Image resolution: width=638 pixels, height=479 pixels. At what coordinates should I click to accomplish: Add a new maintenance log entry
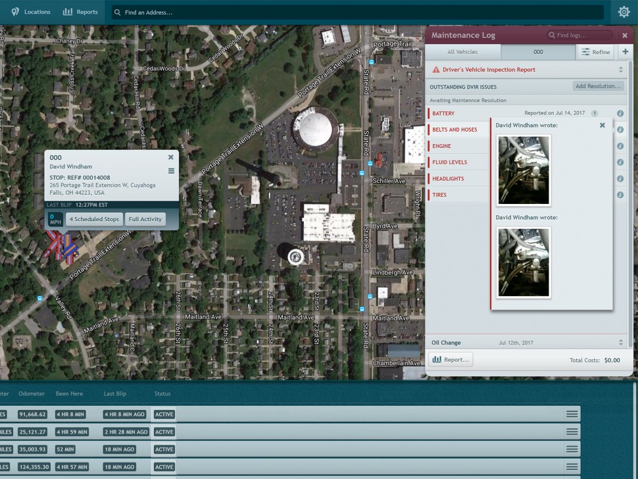[626, 52]
